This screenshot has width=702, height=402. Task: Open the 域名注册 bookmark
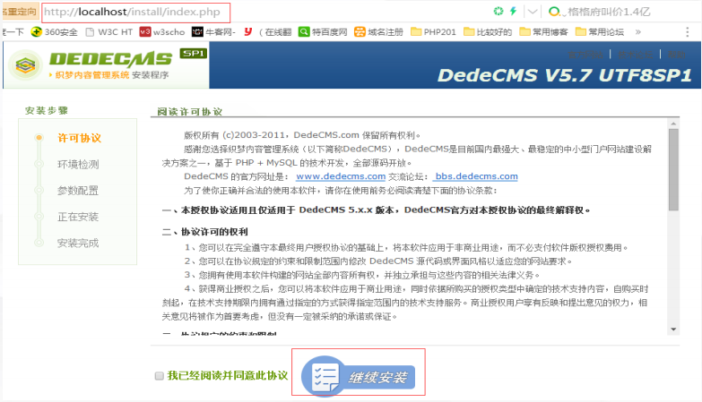tap(378, 31)
